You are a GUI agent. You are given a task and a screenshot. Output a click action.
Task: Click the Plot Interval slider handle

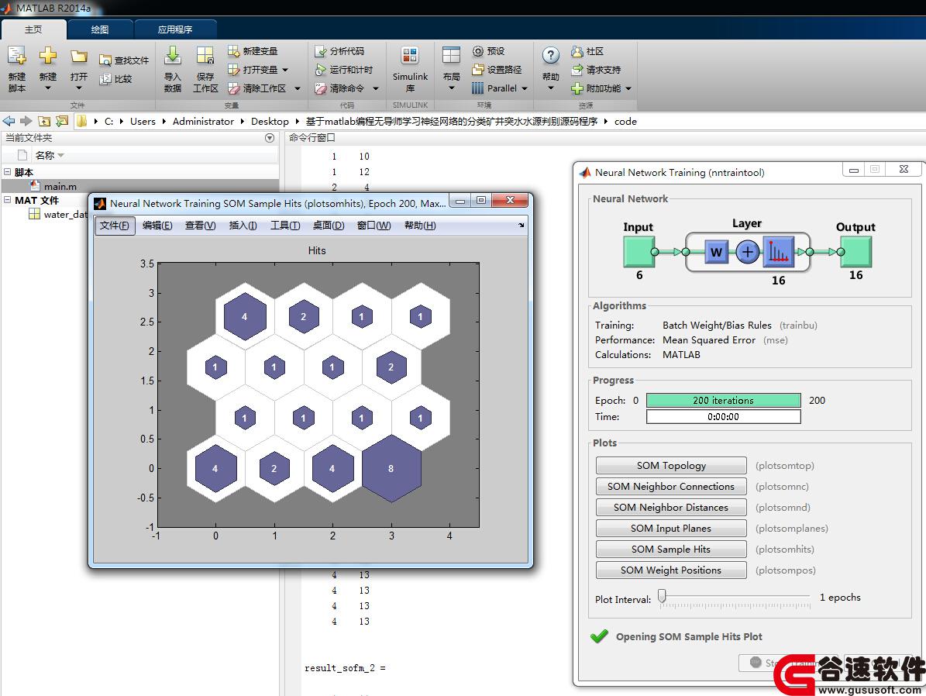tap(662, 596)
